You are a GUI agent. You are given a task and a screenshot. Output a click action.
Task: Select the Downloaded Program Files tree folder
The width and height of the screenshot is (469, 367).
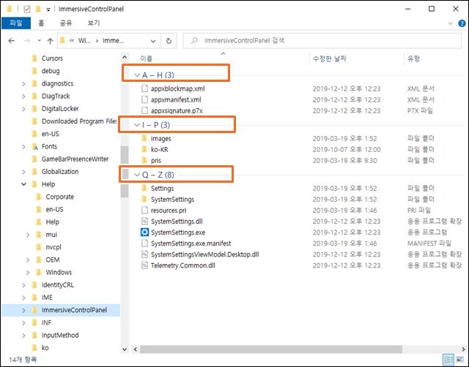tap(79, 121)
